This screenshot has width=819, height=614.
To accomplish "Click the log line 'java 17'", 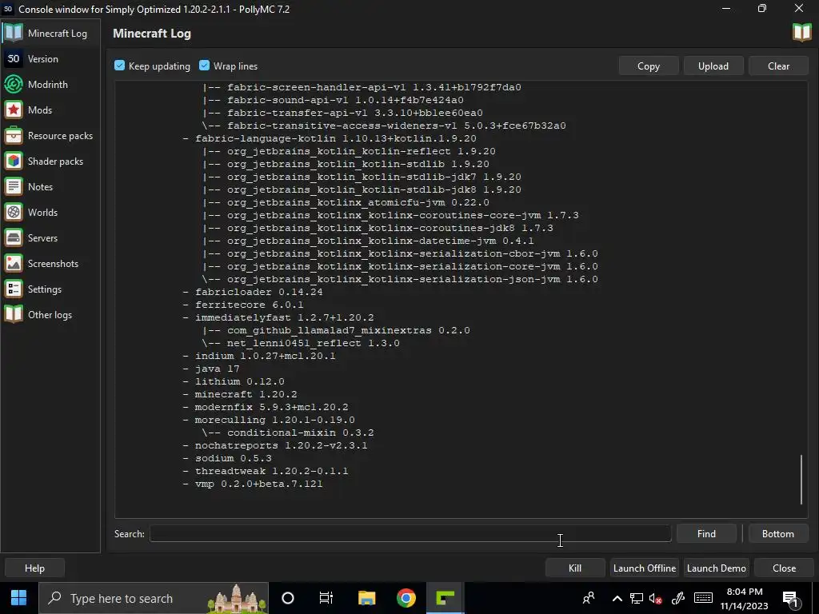I will point(217,369).
